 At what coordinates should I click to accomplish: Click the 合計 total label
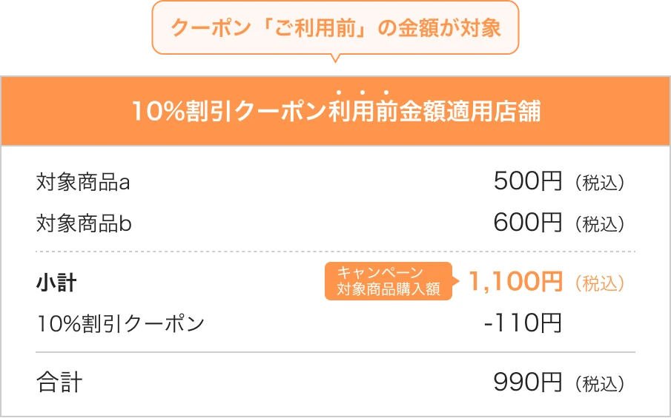(59, 383)
